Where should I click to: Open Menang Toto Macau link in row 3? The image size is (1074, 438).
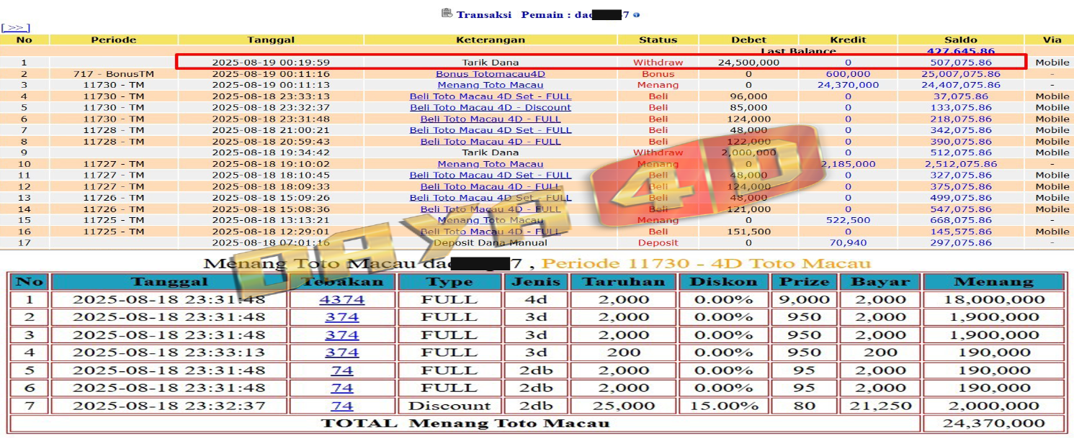click(490, 85)
